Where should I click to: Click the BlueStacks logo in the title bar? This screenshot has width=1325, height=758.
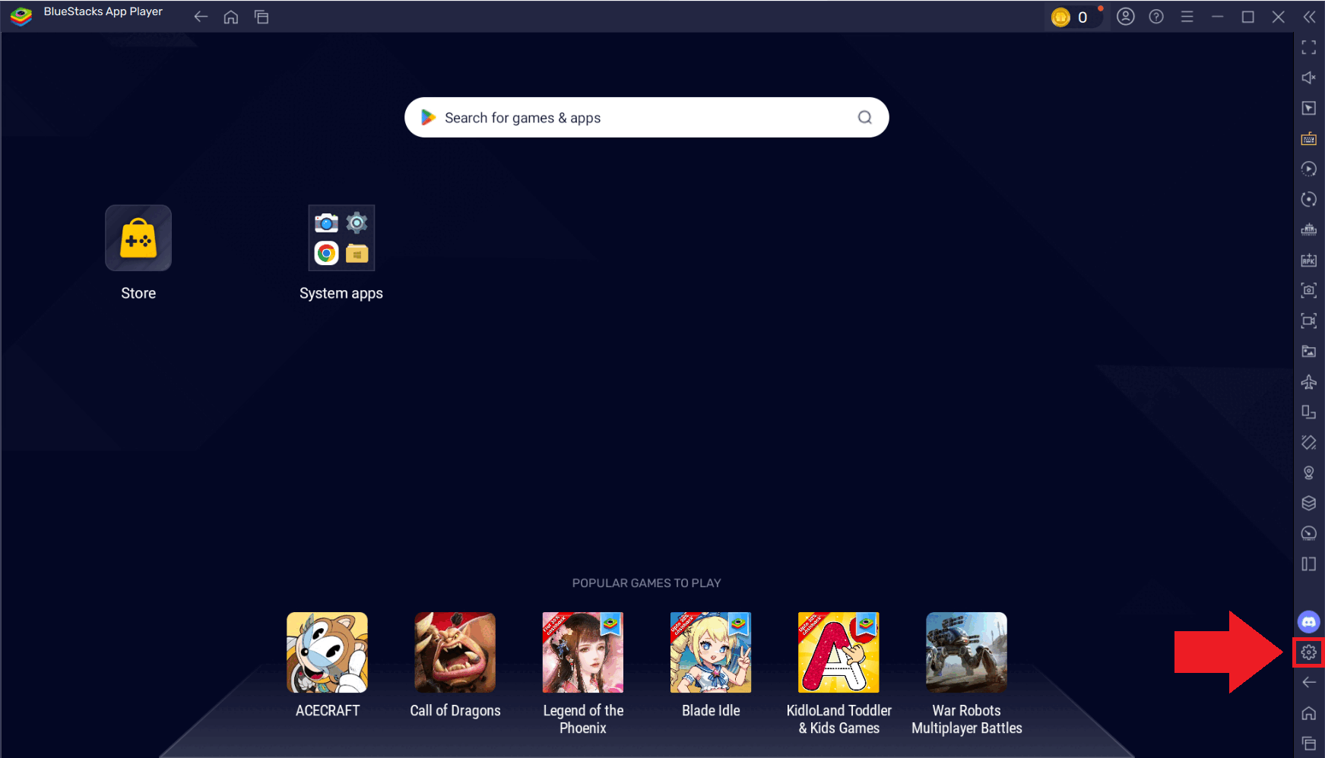21,16
